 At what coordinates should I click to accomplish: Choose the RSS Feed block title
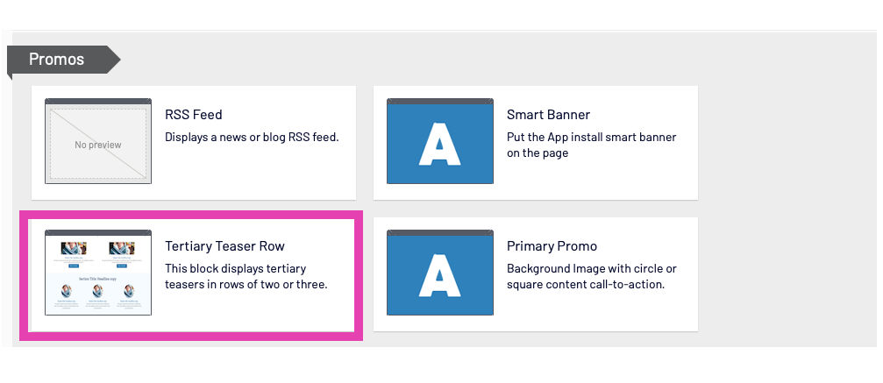[x=194, y=115]
